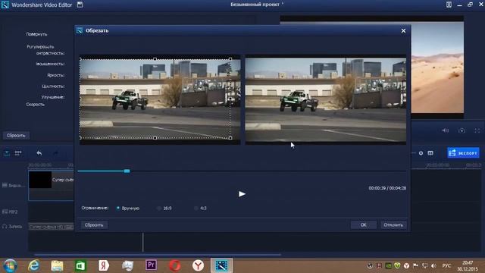Click the tray speaker volume icon
Viewport: 485px width, 273px height.
pos(433,266)
